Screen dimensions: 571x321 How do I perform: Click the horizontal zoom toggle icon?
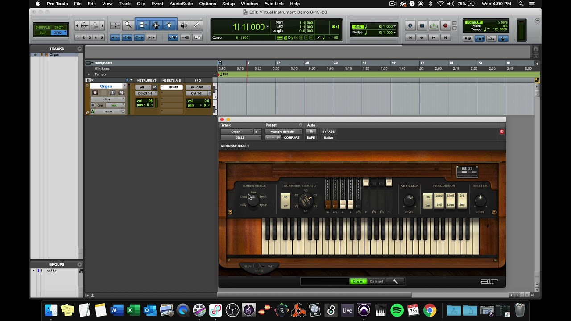[115, 25]
